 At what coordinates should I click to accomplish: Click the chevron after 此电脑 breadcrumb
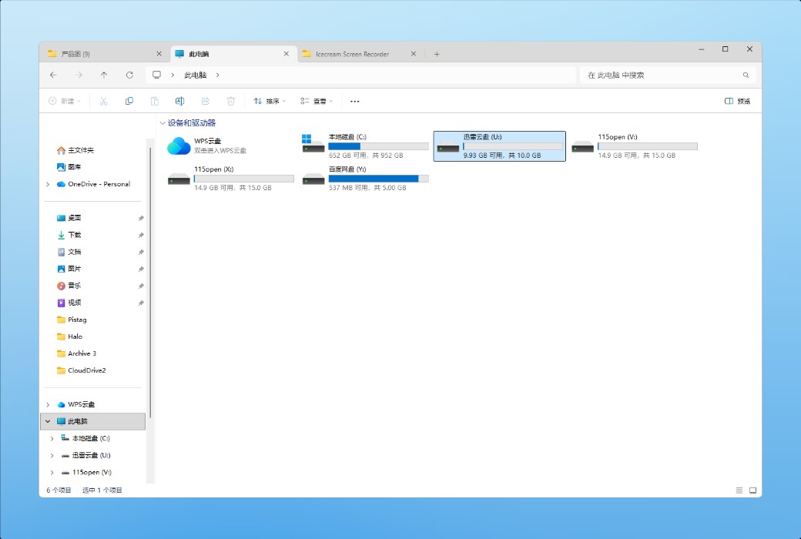pos(218,75)
